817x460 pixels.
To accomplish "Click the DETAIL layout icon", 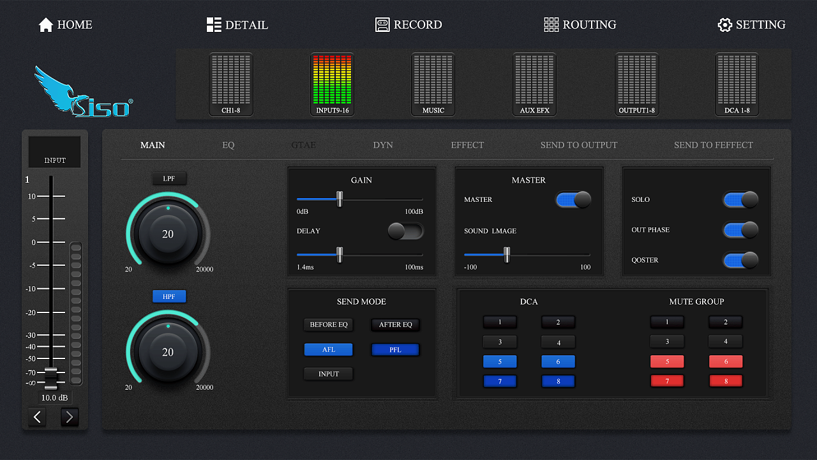I will (x=214, y=25).
